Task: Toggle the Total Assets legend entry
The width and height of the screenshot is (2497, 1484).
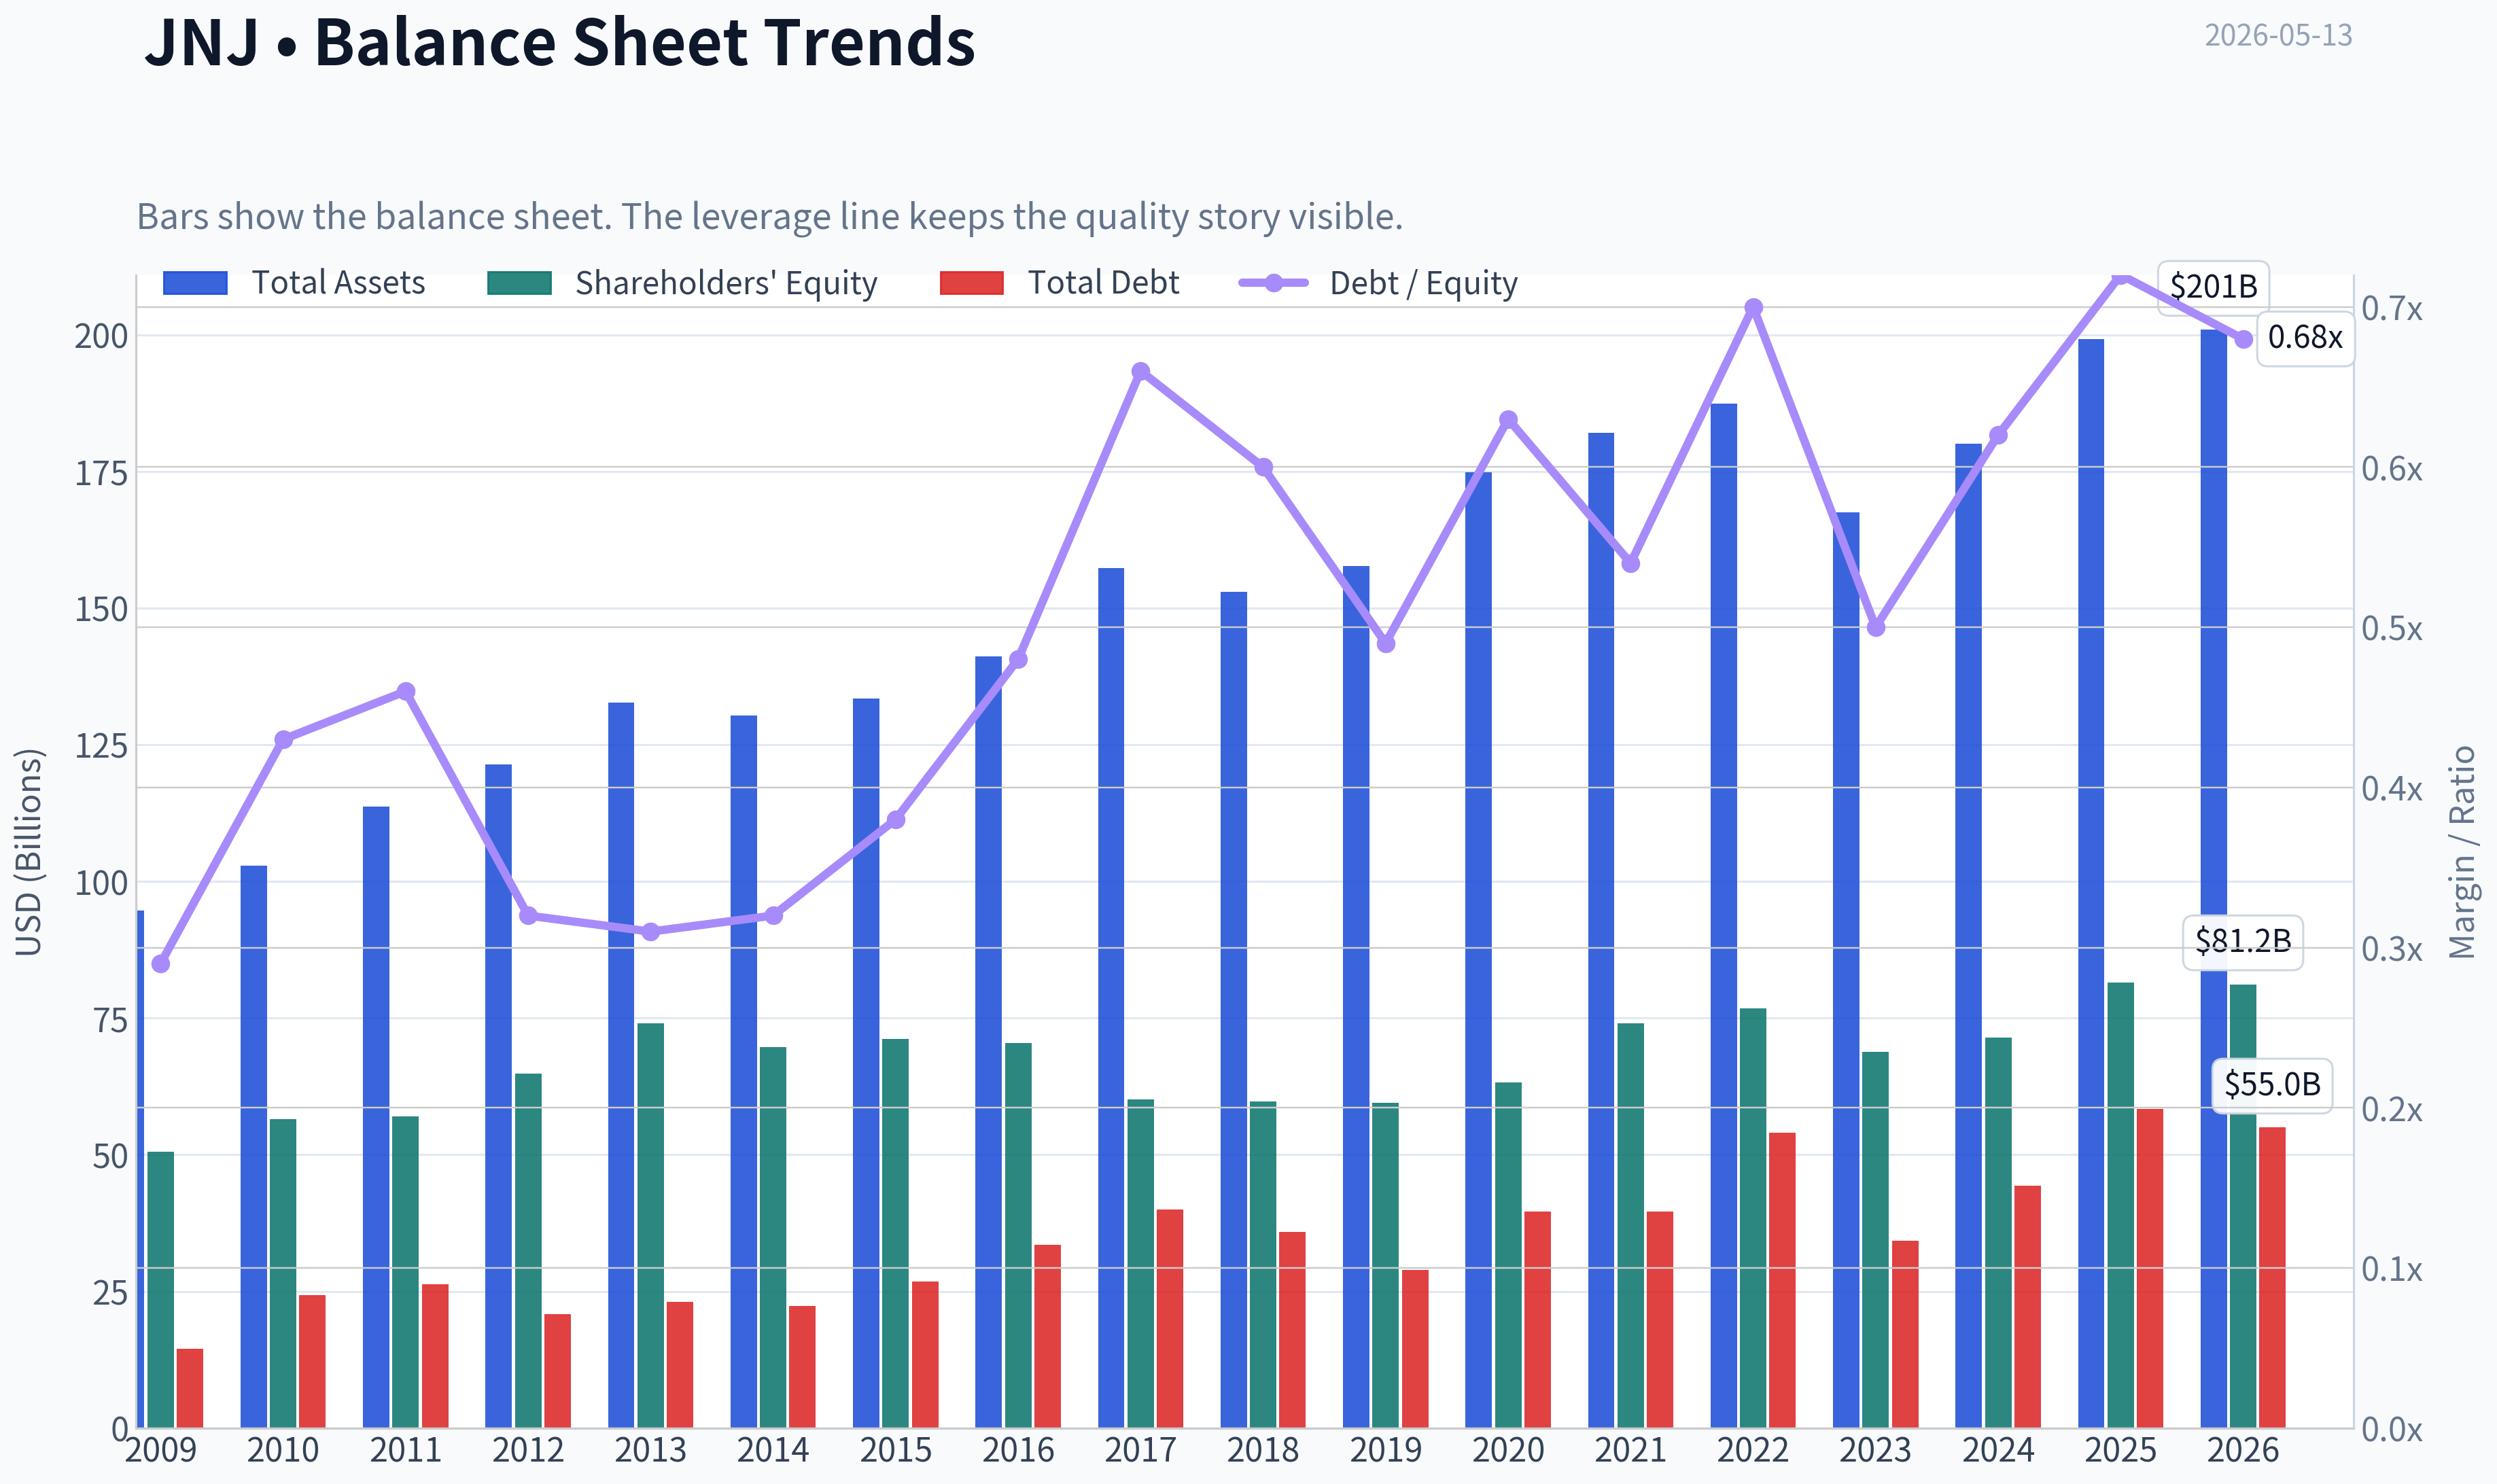Action: 294,283
